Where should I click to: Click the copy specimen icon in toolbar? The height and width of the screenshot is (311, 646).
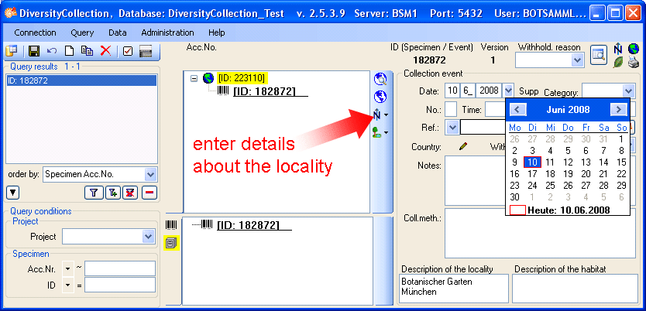coord(87,51)
